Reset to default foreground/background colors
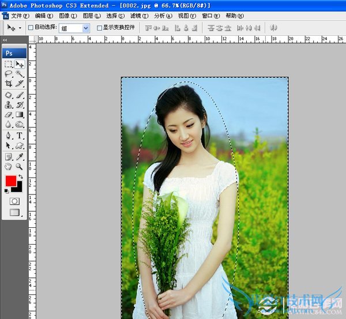Viewport: 346px width, 319px height. pos(7,191)
